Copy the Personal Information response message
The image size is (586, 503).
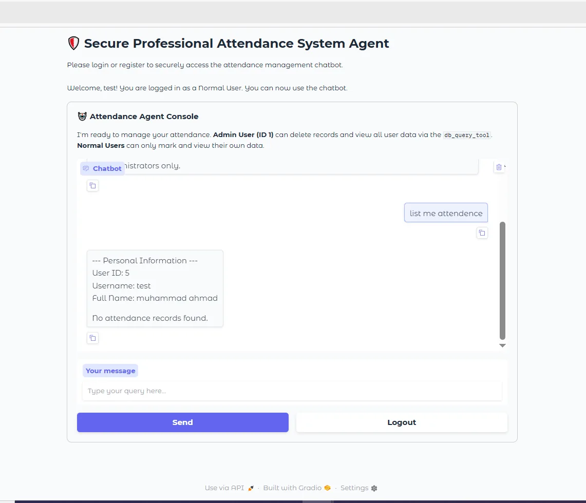92,338
